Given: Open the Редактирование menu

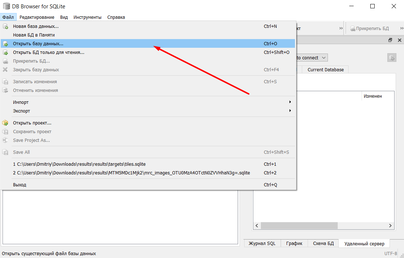Looking at the screenshot, I should click(37, 17).
